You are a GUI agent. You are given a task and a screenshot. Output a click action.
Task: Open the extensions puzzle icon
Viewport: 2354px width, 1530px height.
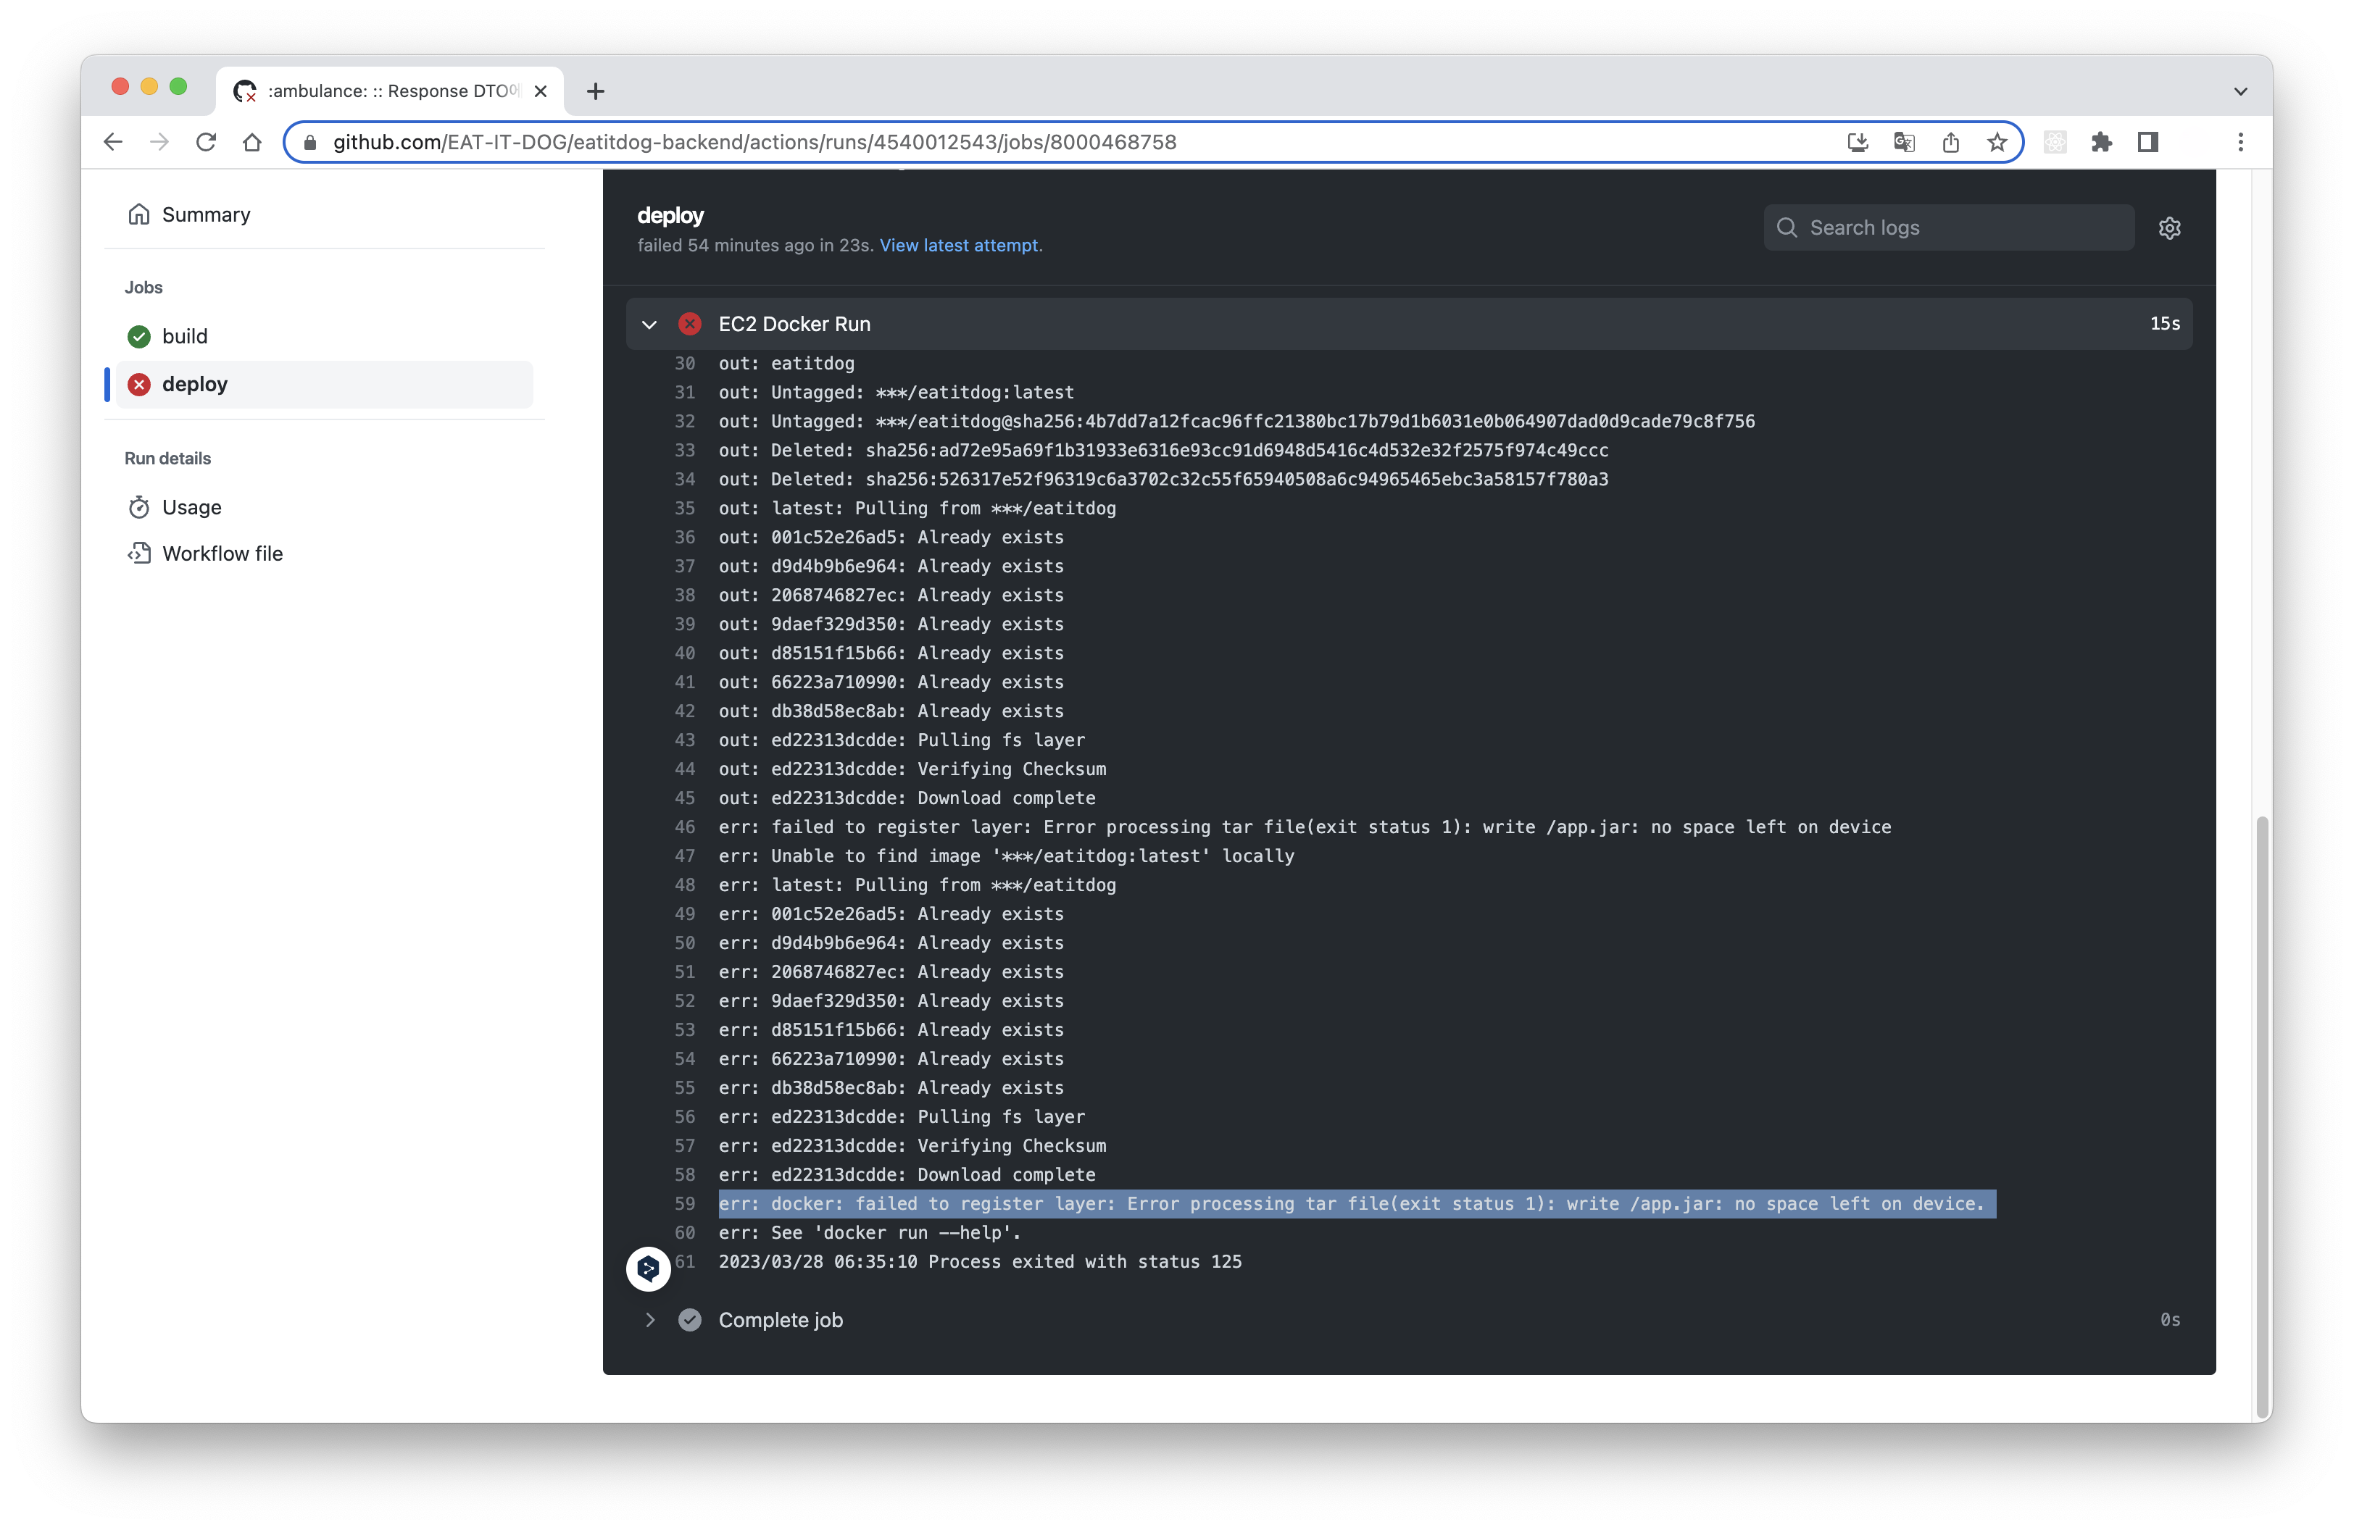point(2101,142)
